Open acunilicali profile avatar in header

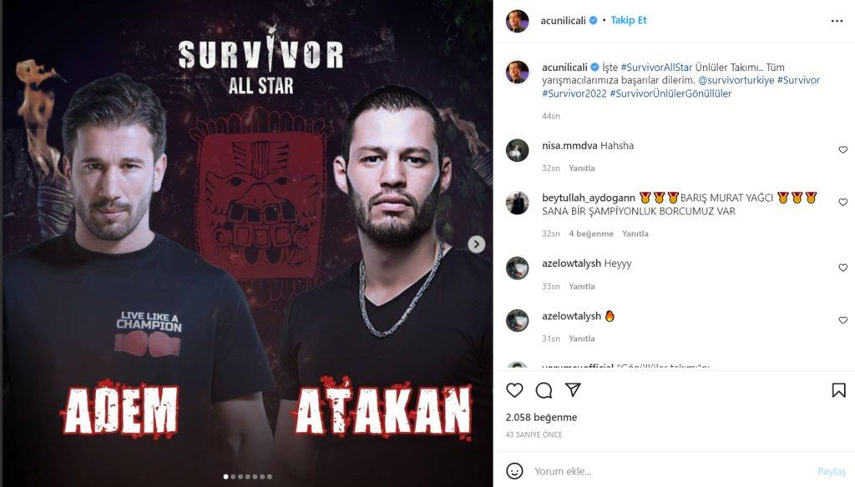518,21
